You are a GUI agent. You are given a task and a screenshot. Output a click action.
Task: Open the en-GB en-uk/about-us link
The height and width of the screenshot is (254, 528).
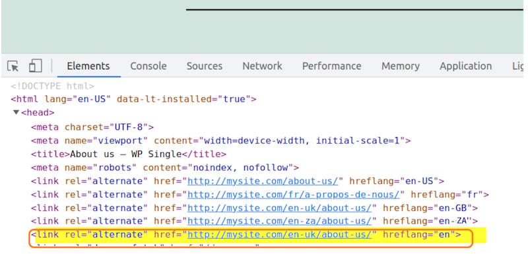[279, 208]
